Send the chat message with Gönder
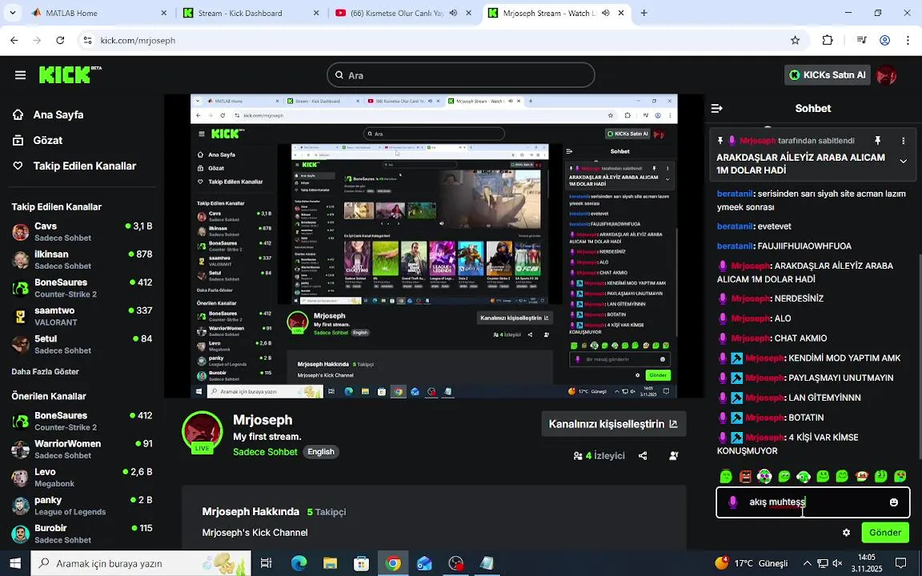This screenshot has width=922, height=576. [885, 533]
